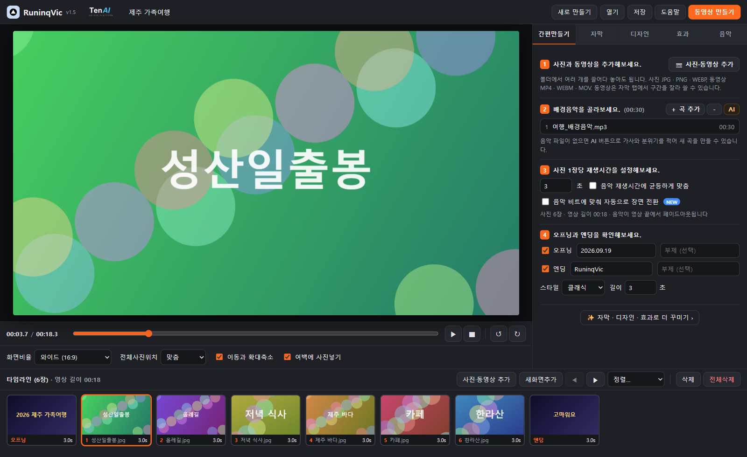Click the 새화면추가 button

point(541,380)
